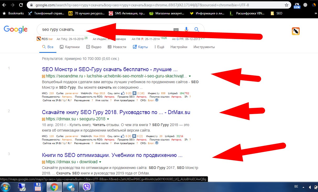Click the thumbs-up social icon for drmax.su
Image resolution: width=318 pixels, height=192 pixels.
tap(123, 136)
